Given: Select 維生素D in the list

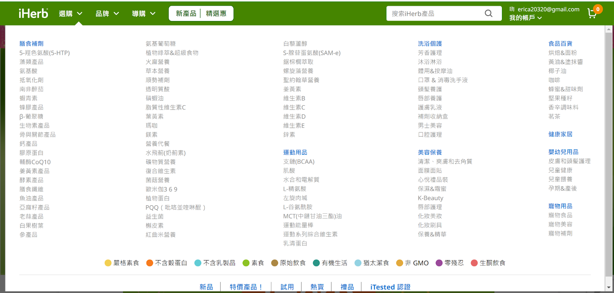Looking at the screenshot, I should coord(294,116).
